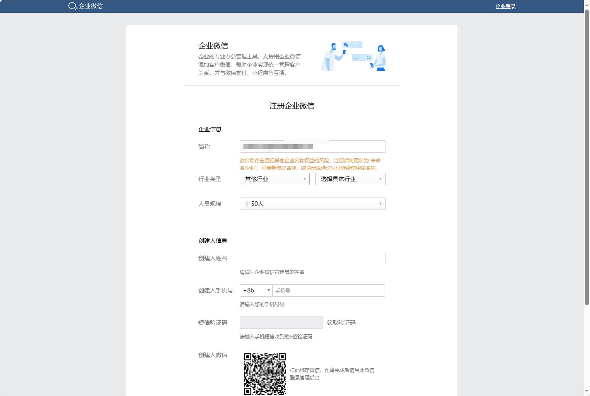This screenshot has height=396, width=590.
Task: Click the WeChat binding QR code
Action: click(265, 374)
